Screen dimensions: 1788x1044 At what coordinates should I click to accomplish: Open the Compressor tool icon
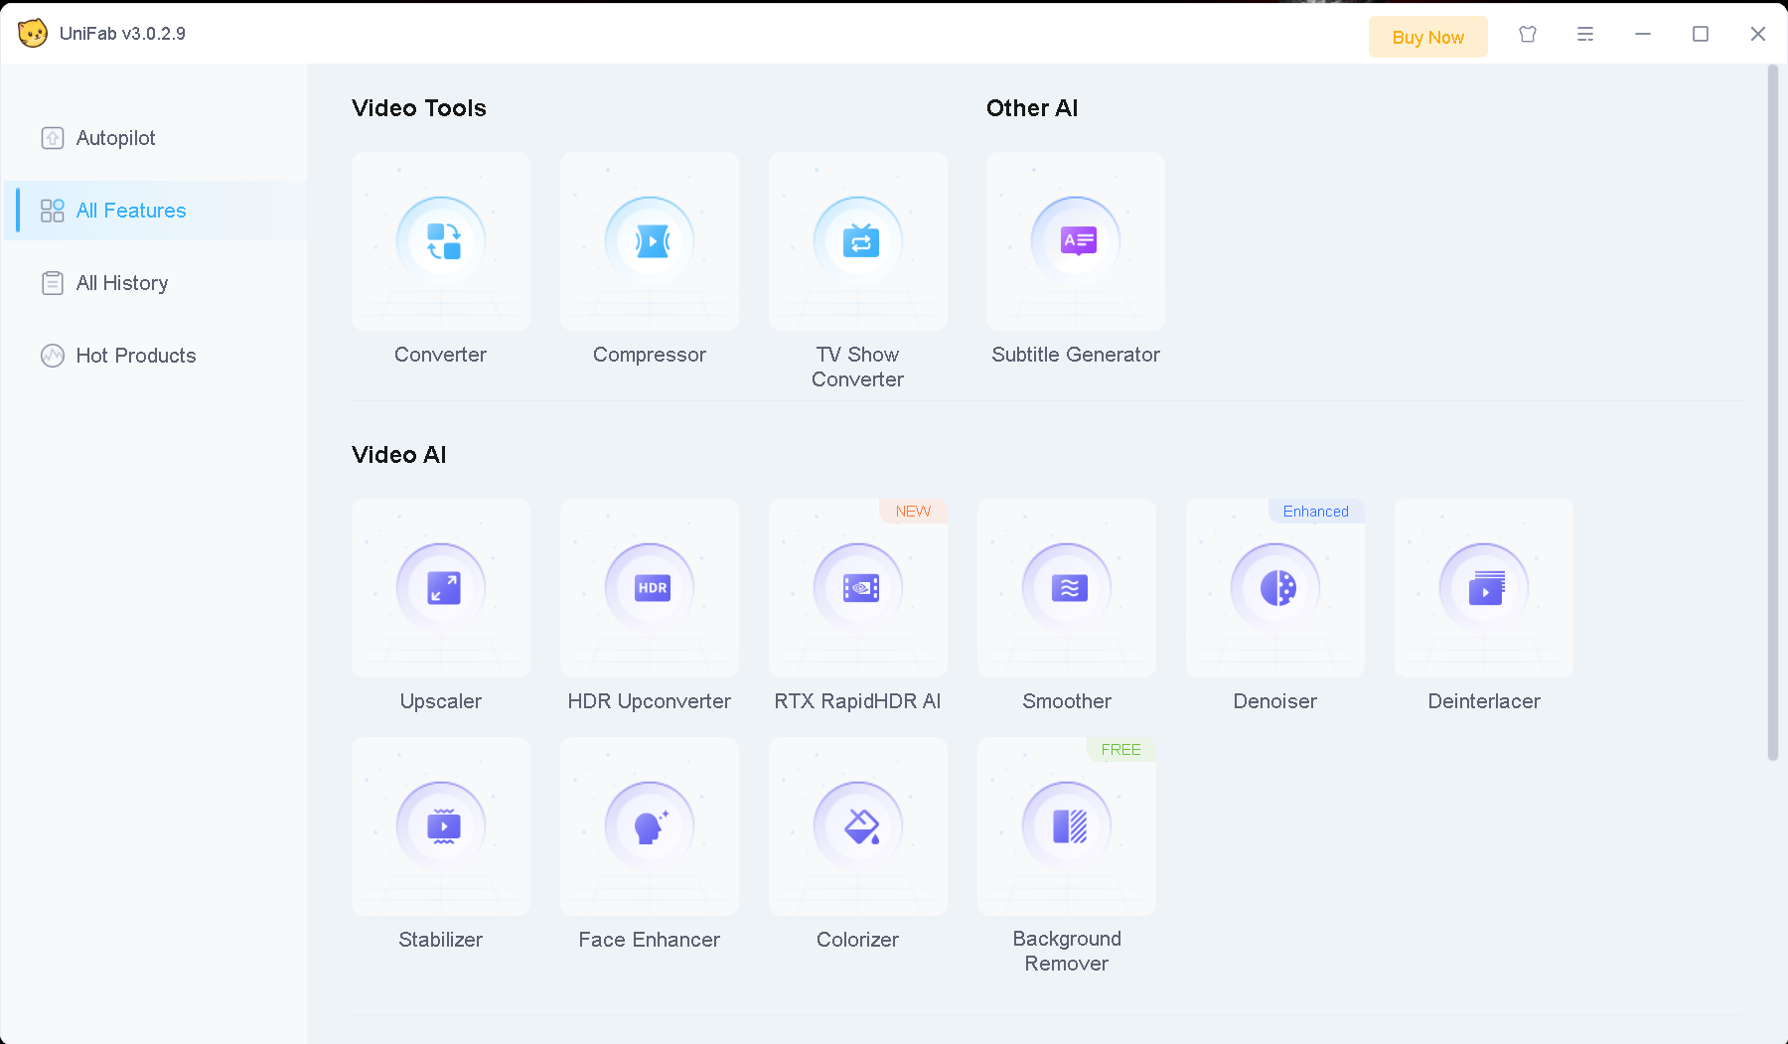650,241
